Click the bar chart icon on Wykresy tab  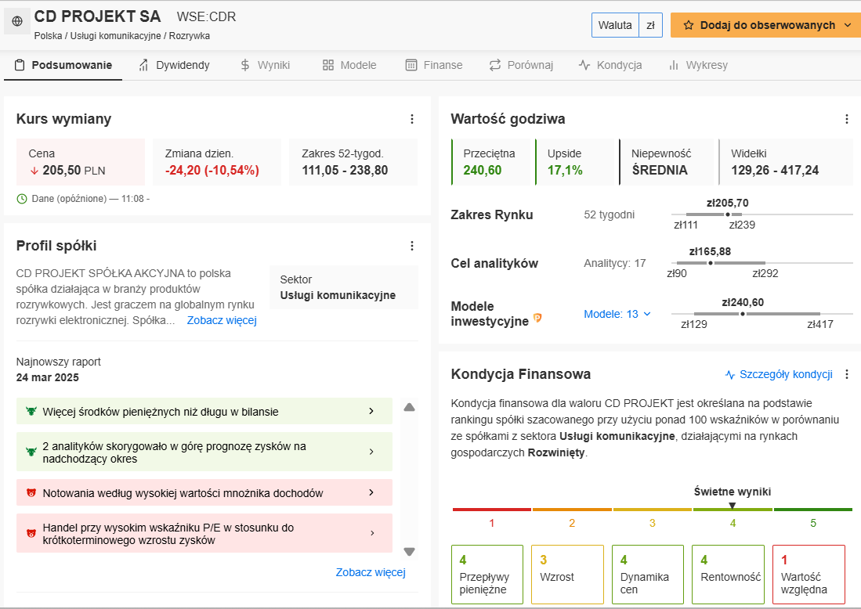tap(674, 65)
